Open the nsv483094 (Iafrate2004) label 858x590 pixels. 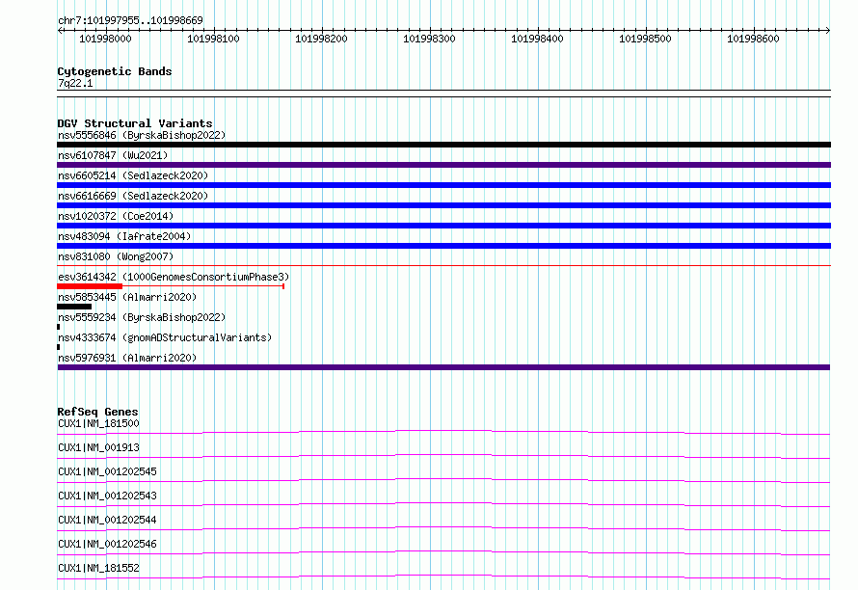point(124,236)
